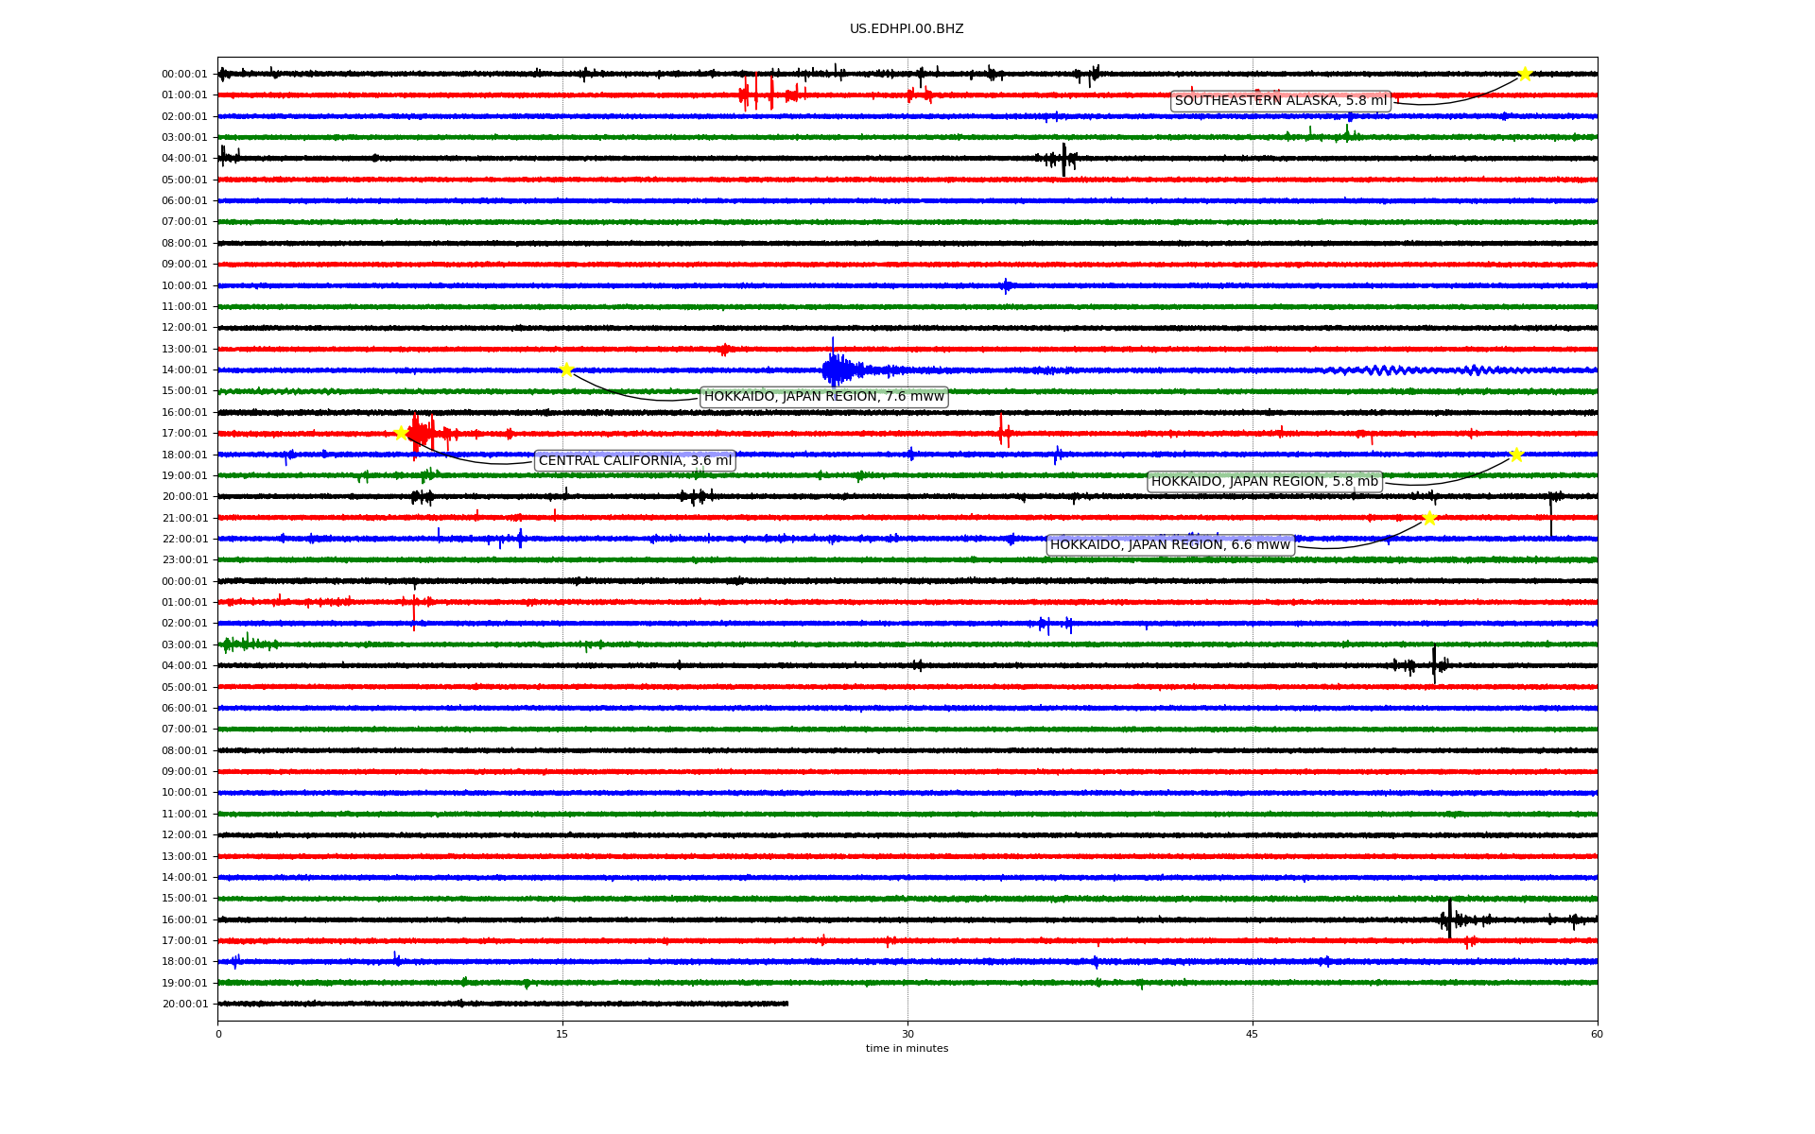The width and height of the screenshot is (1815, 1134).
Task: Click the Hokkaido 5.8 mb star marker
Action: 1516,455
